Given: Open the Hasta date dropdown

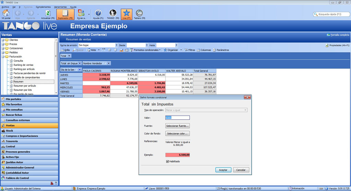Looking at the screenshot, I should [177, 45].
